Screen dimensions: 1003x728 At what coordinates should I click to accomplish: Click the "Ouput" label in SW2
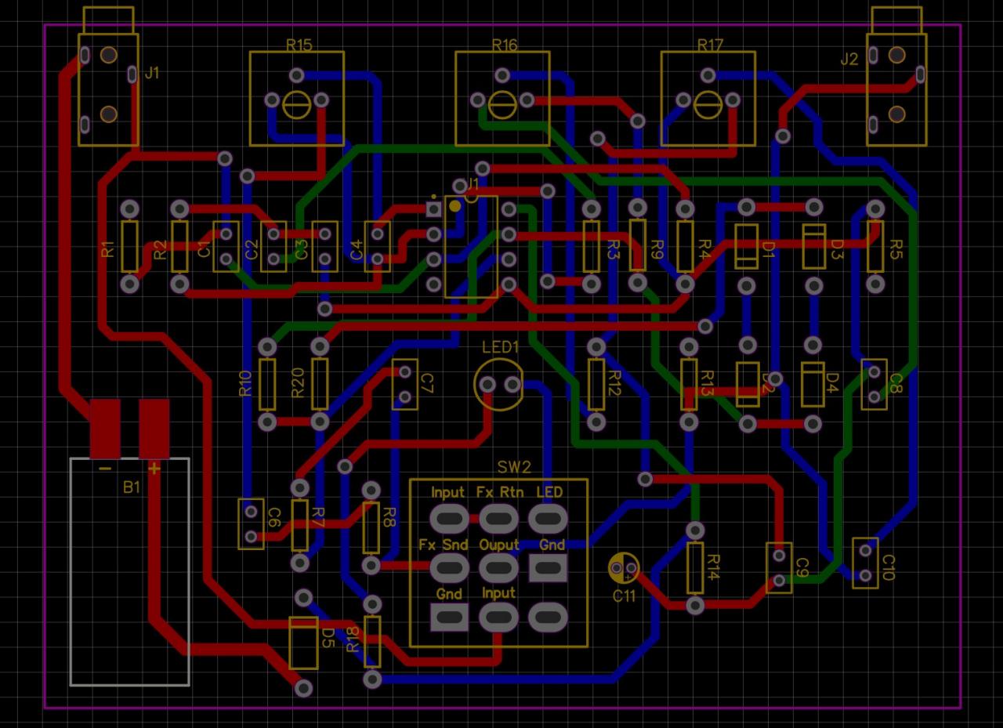(499, 545)
